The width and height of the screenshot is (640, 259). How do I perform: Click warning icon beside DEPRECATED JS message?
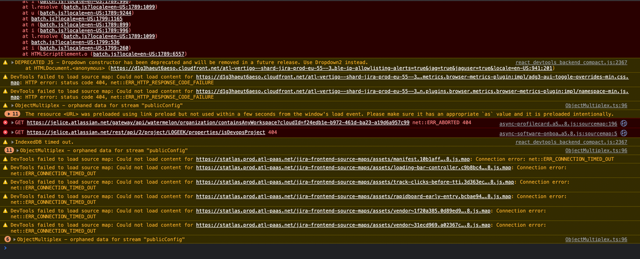[6, 63]
